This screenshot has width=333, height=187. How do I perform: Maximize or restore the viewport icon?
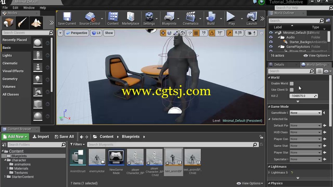click(261, 33)
